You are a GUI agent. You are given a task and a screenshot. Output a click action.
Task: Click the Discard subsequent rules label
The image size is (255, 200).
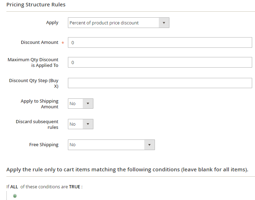[37, 124]
